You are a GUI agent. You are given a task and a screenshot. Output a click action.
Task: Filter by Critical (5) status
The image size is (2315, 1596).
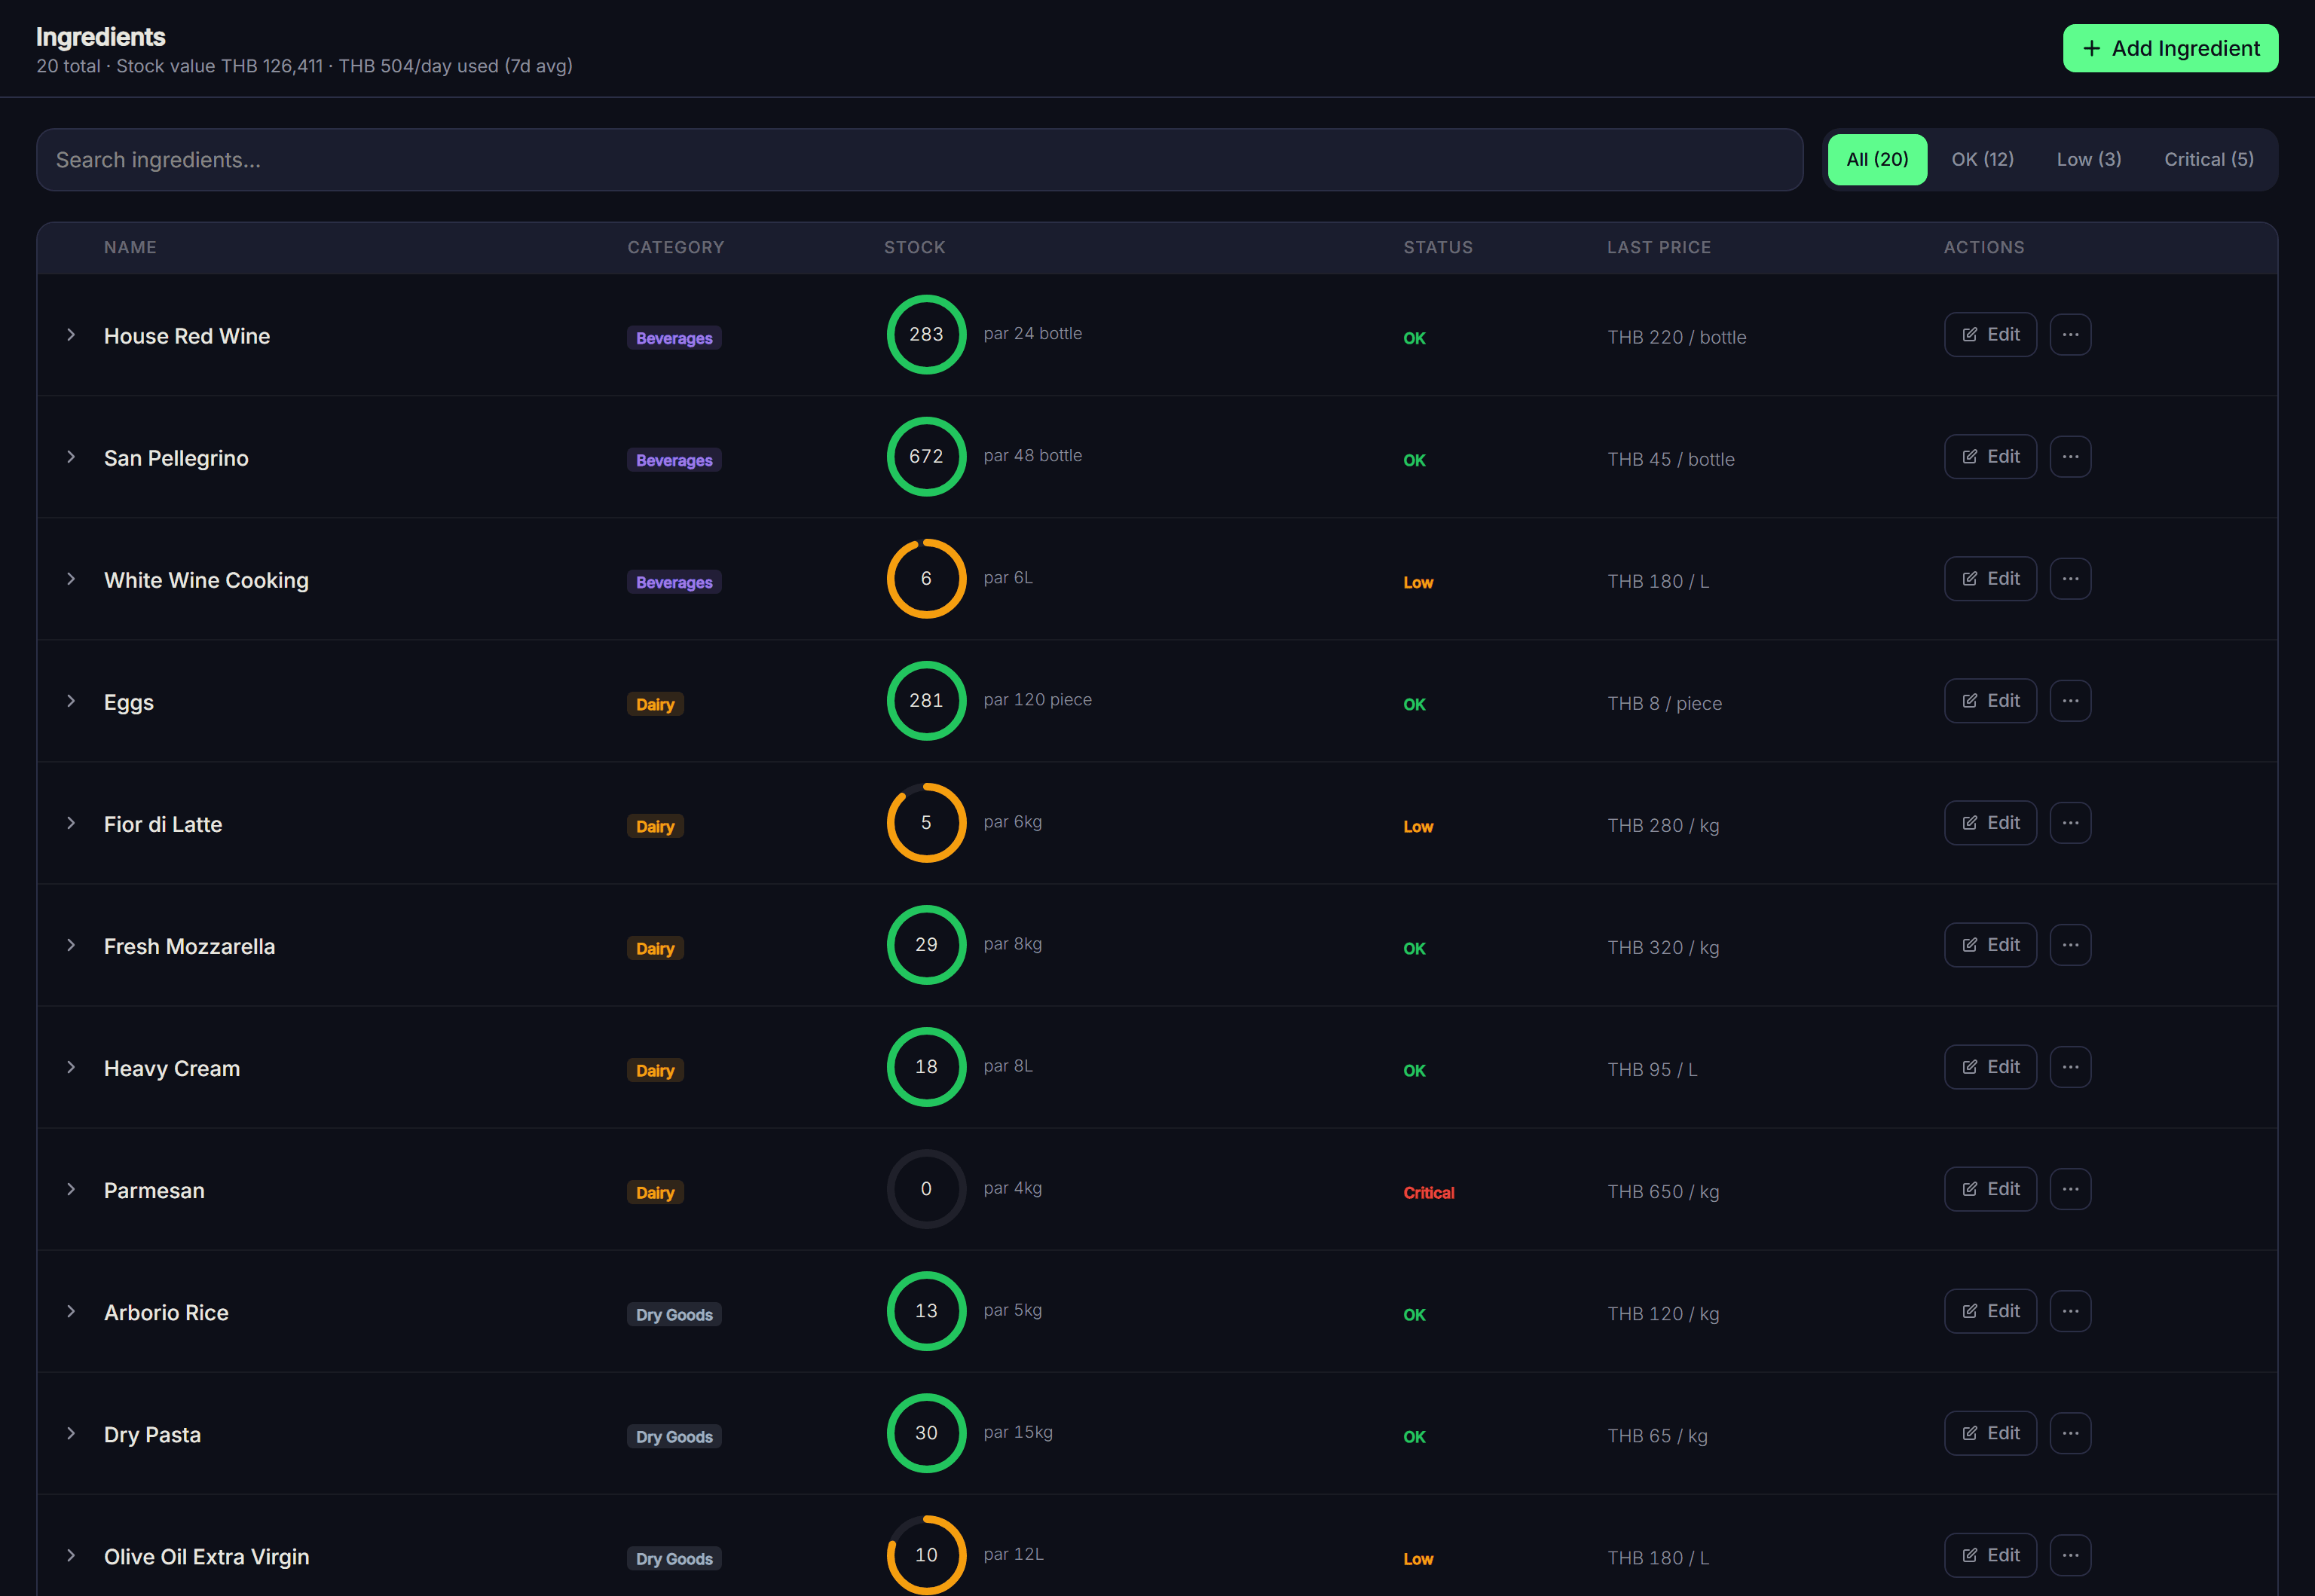pos(2208,160)
